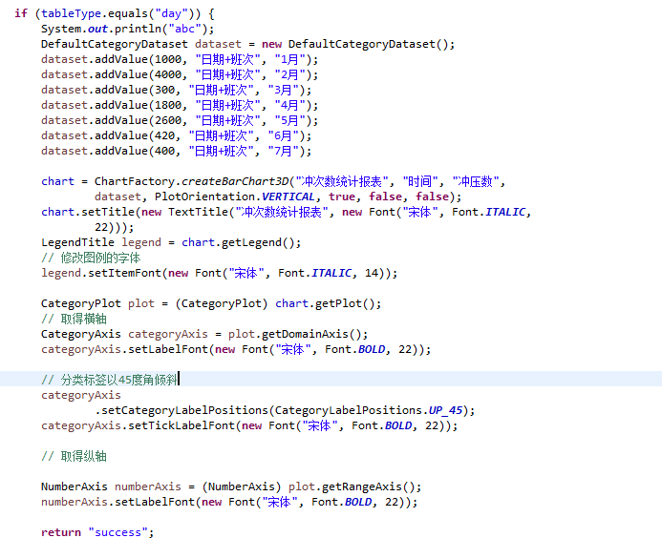Click the legend.setItemFont line
This screenshot has width=662, height=538.
pyautogui.click(x=219, y=273)
